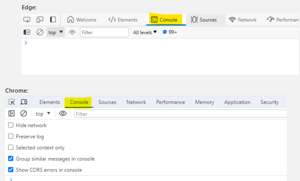Clear Chrome console icon
The height and width of the screenshot is (181, 300).
click(x=23, y=114)
